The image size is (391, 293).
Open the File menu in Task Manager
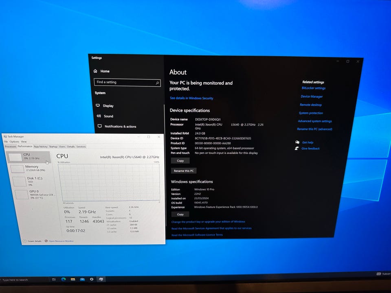[6, 142]
